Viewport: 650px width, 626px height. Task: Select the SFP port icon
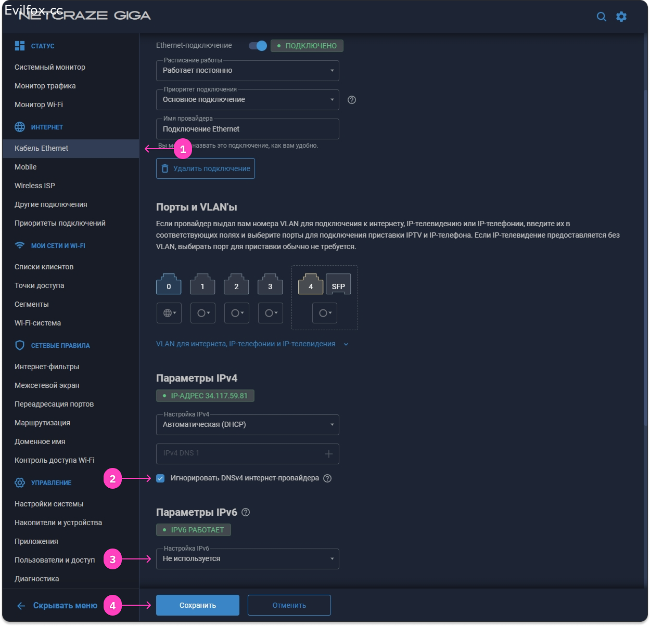point(338,285)
